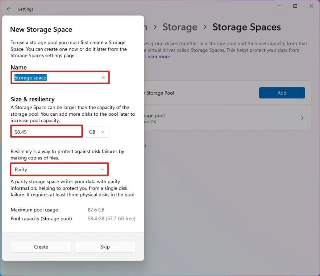Maximize the Settings window

point(295,6)
